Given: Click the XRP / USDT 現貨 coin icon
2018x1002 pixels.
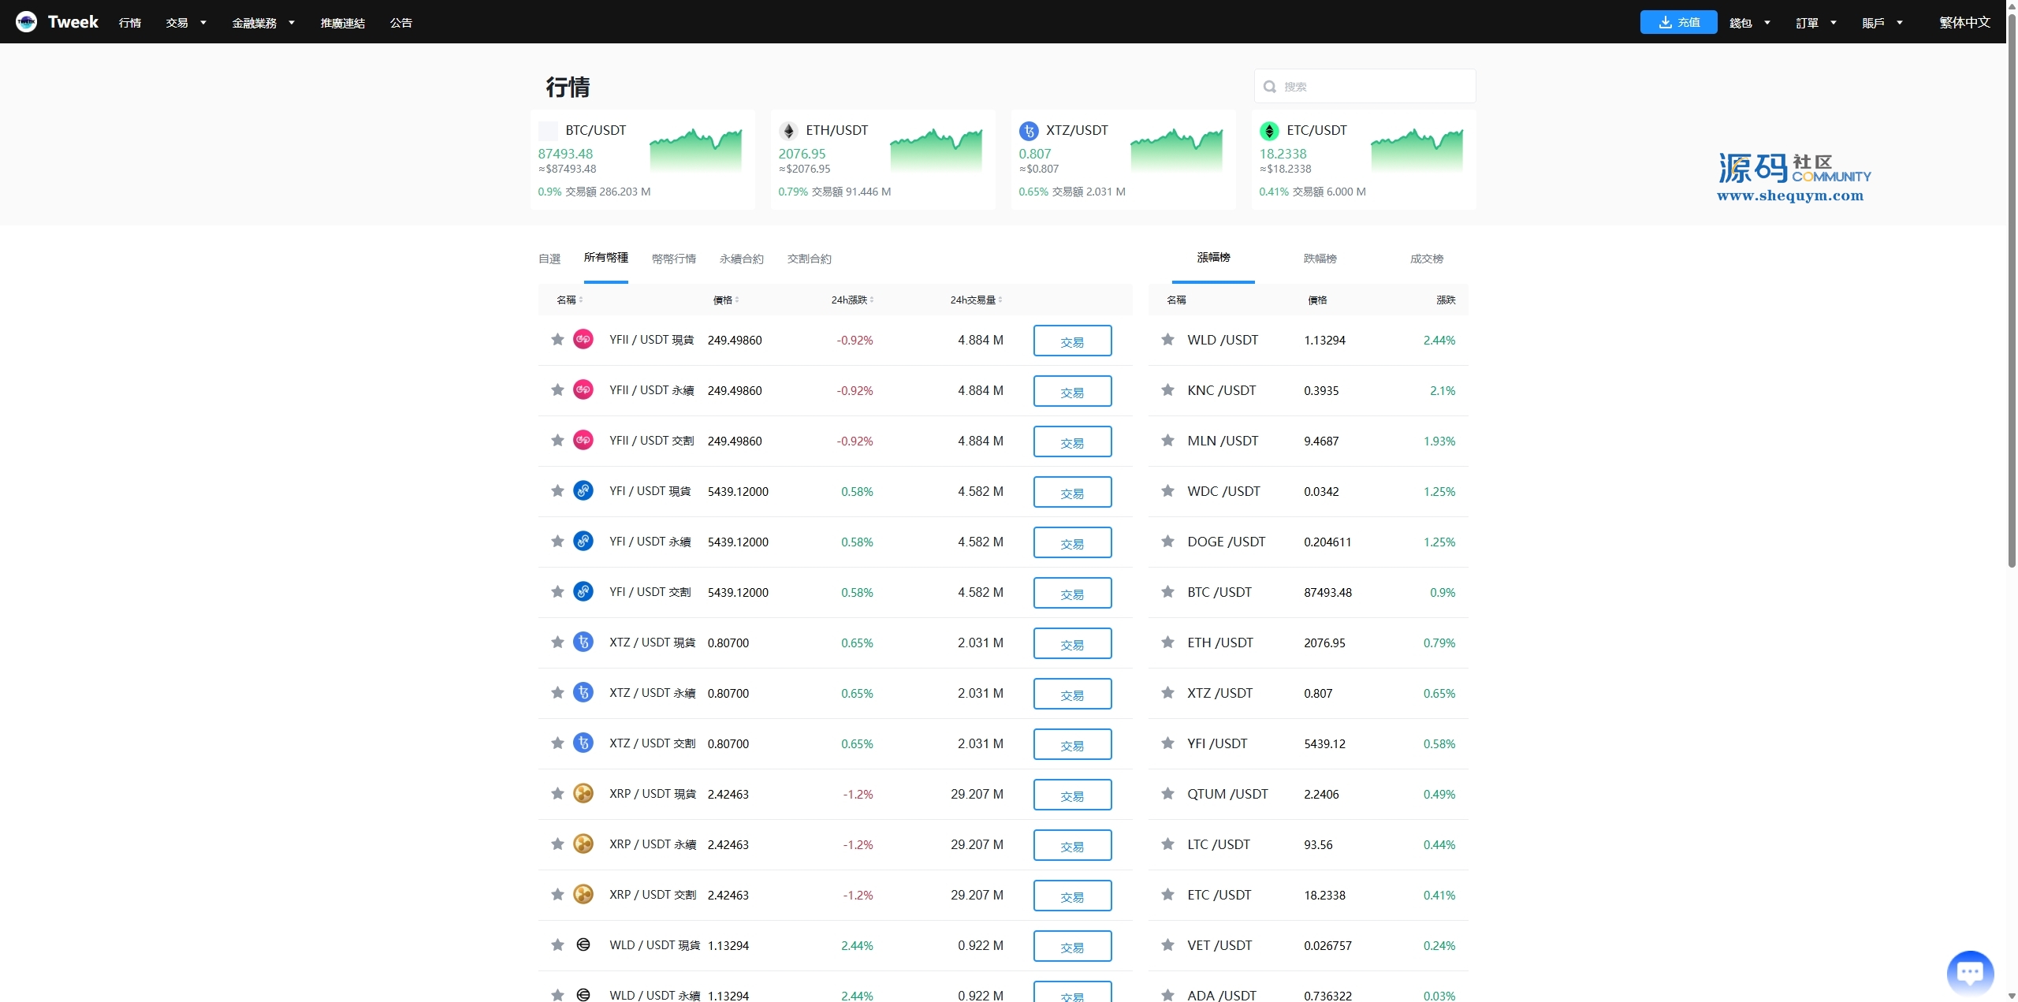Looking at the screenshot, I should pos(583,793).
